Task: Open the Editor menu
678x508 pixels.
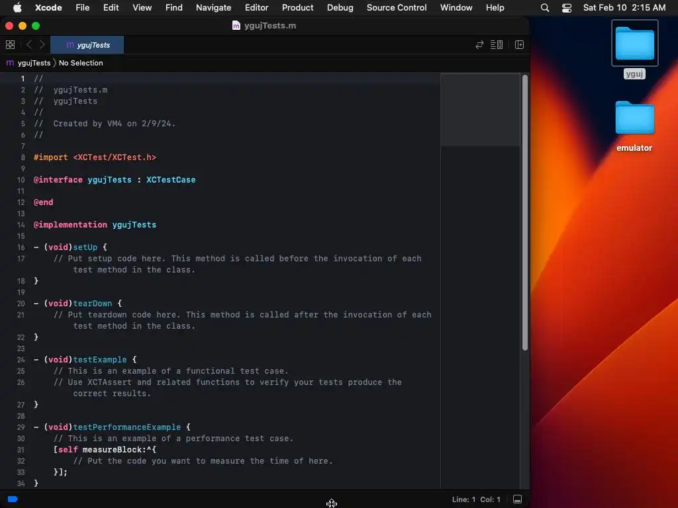Action: point(256,7)
